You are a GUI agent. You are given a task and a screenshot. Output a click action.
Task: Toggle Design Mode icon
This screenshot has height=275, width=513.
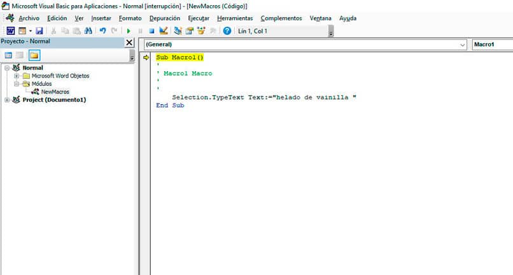click(164, 30)
